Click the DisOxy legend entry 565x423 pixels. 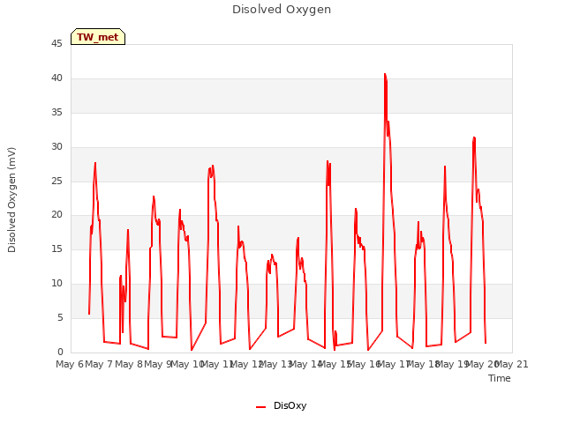point(281,405)
